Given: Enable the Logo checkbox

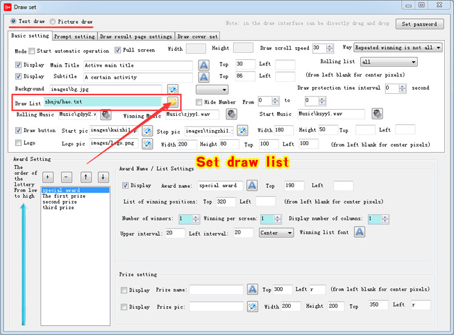Looking at the screenshot, I should 18,143.
